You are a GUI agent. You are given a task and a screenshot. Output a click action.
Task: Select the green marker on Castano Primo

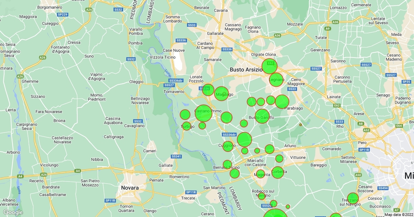(204, 113)
